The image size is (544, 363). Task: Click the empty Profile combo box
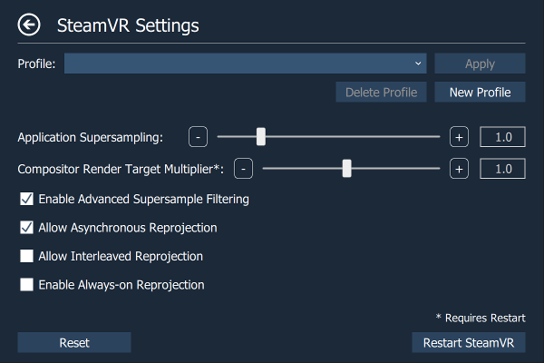click(246, 64)
